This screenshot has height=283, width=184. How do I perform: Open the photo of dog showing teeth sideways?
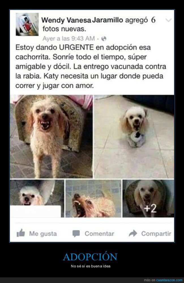pos(93,198)
